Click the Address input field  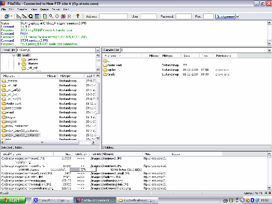[x=113, y=17]
